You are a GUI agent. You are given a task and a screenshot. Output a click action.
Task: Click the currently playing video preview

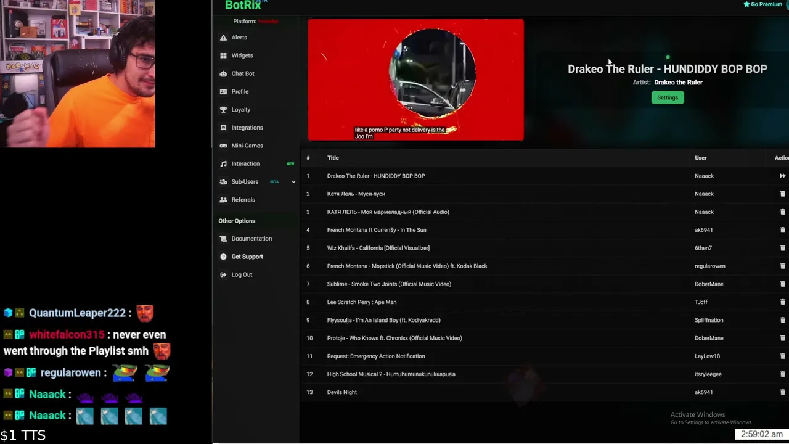pos(415,80)
